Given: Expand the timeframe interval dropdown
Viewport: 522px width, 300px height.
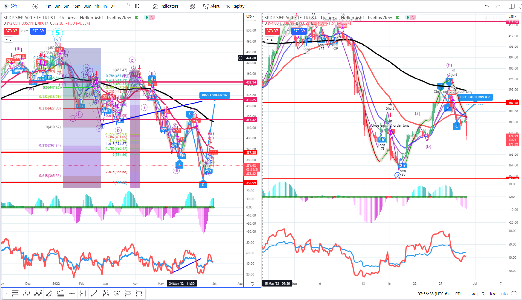Looking at the screenshot, I should [x=118, y=6].
